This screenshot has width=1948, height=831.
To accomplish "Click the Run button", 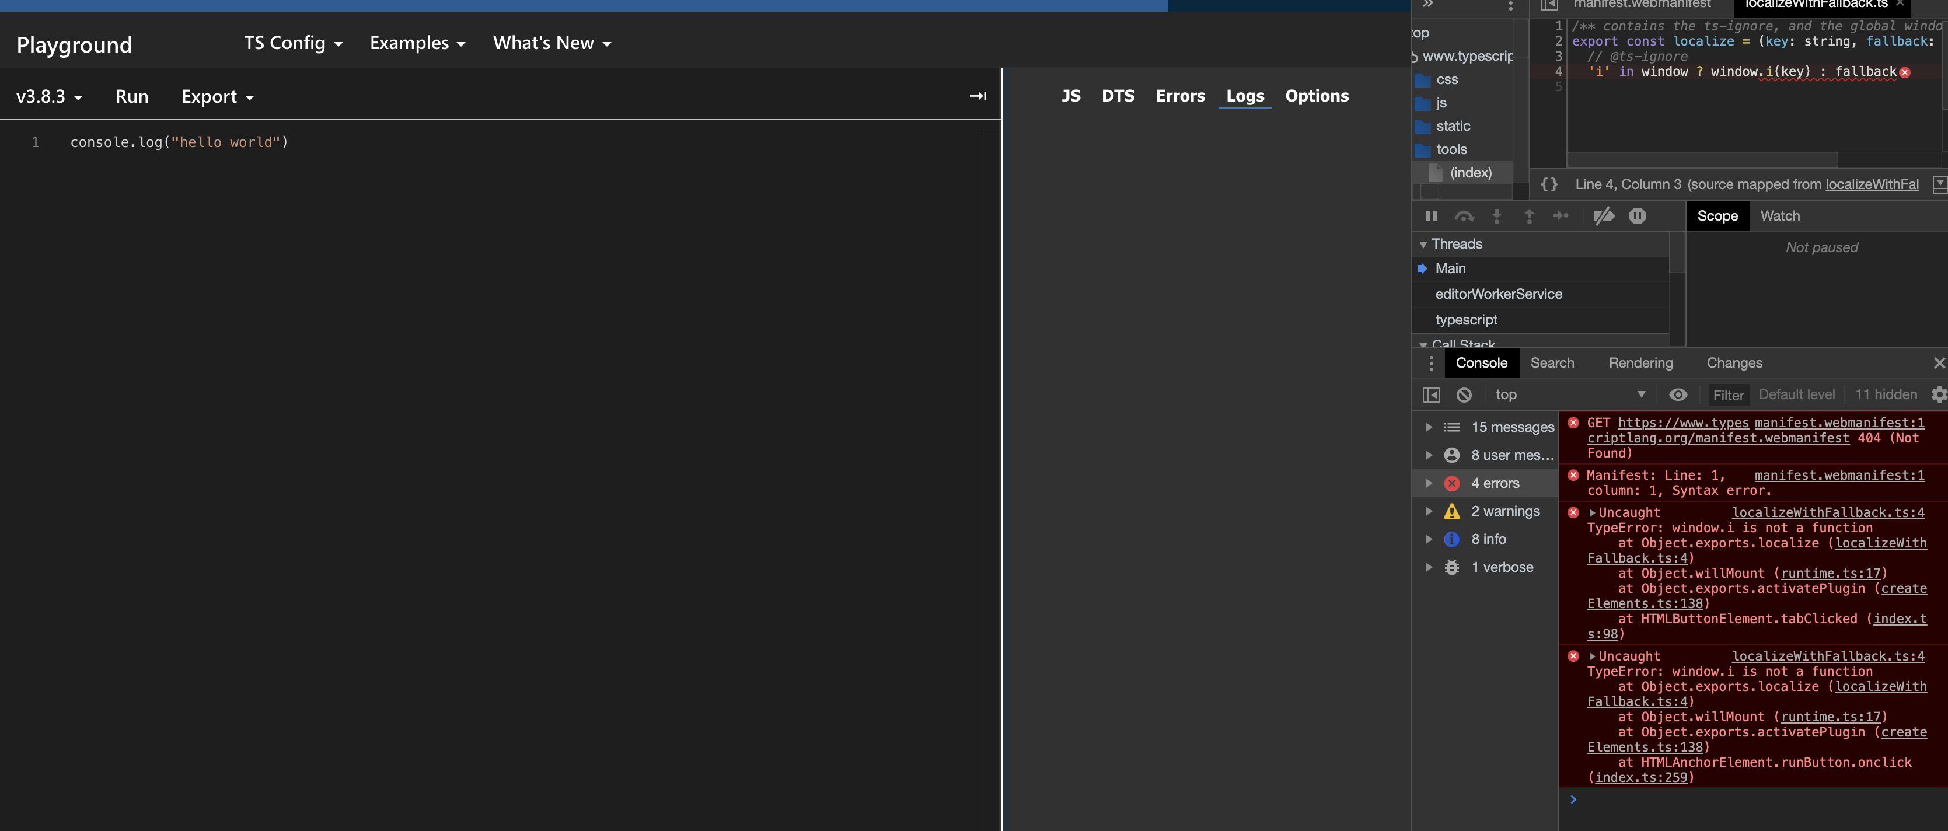I will (131, 96).
